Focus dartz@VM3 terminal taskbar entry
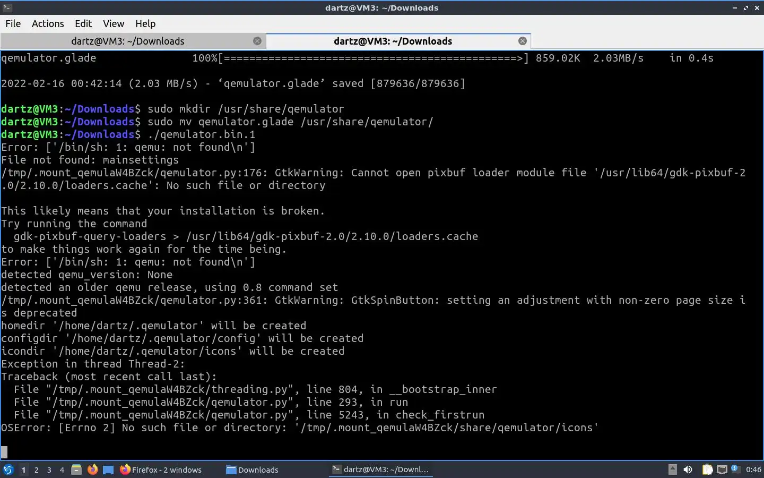 click(381, 470)
